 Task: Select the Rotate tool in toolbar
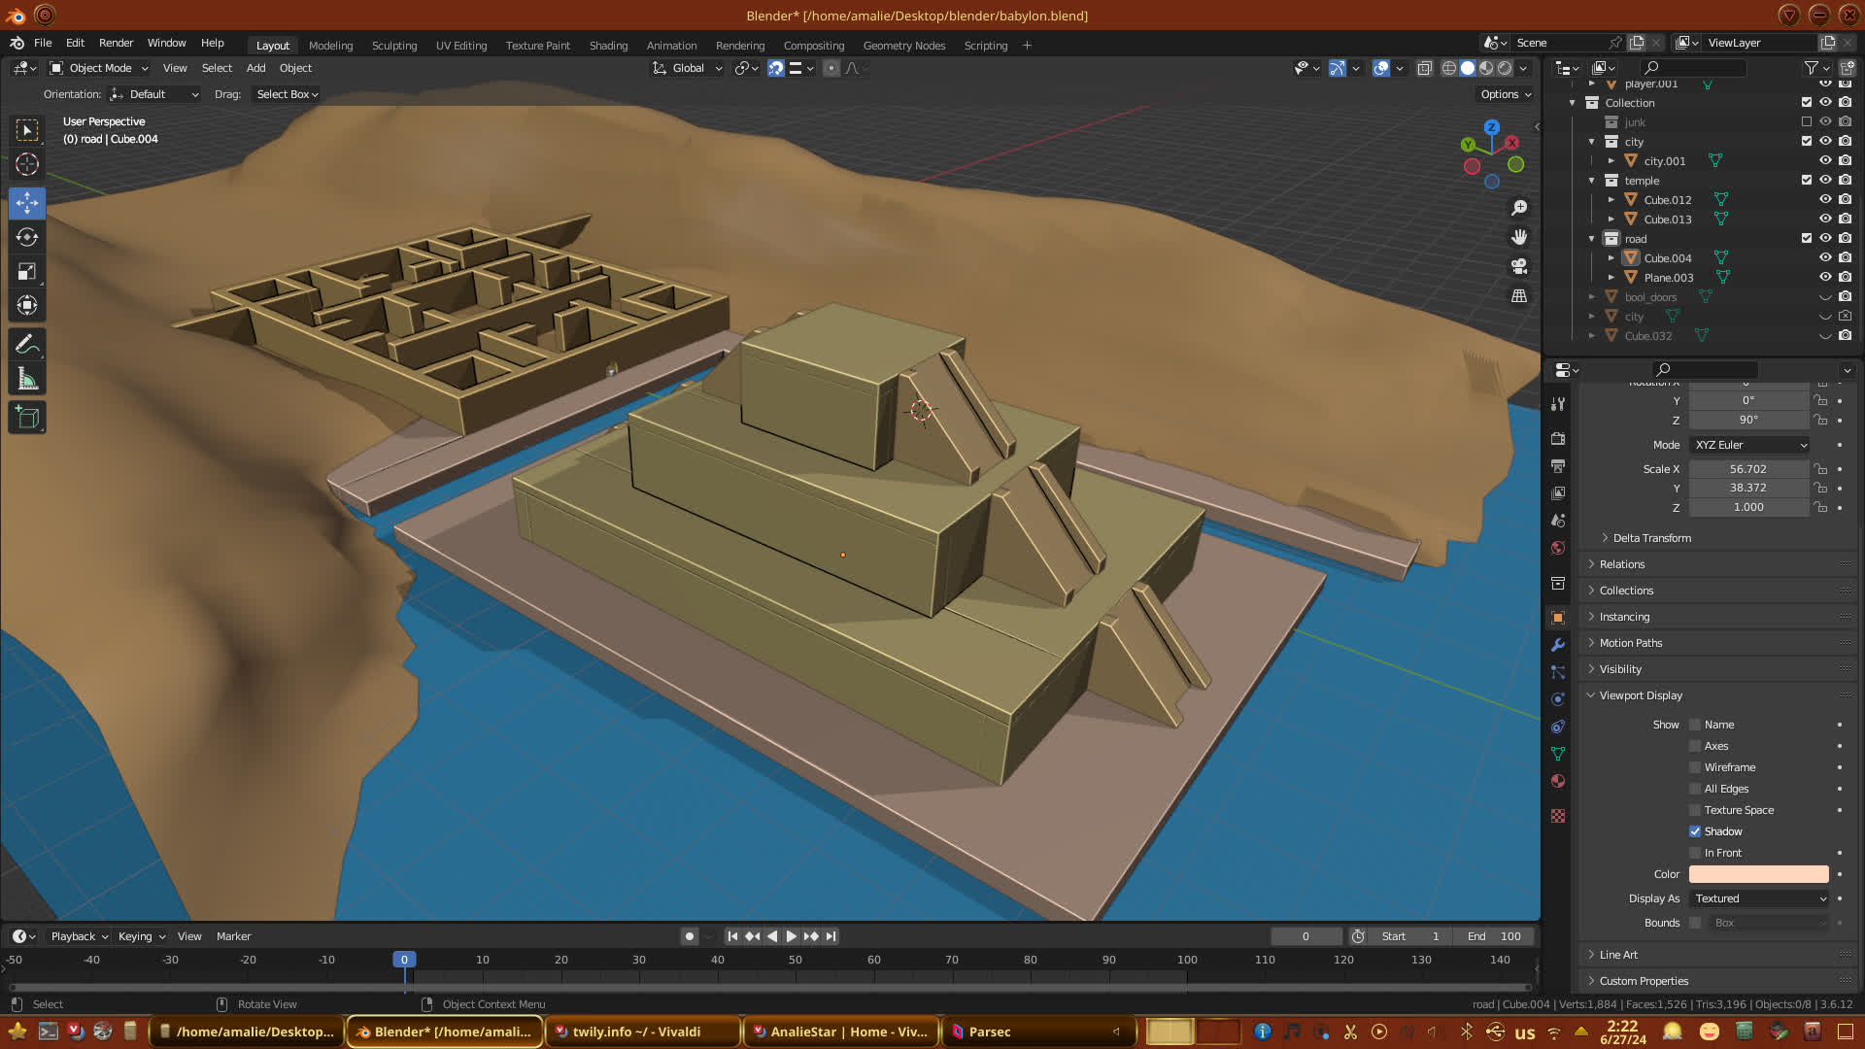pos(27,237)
